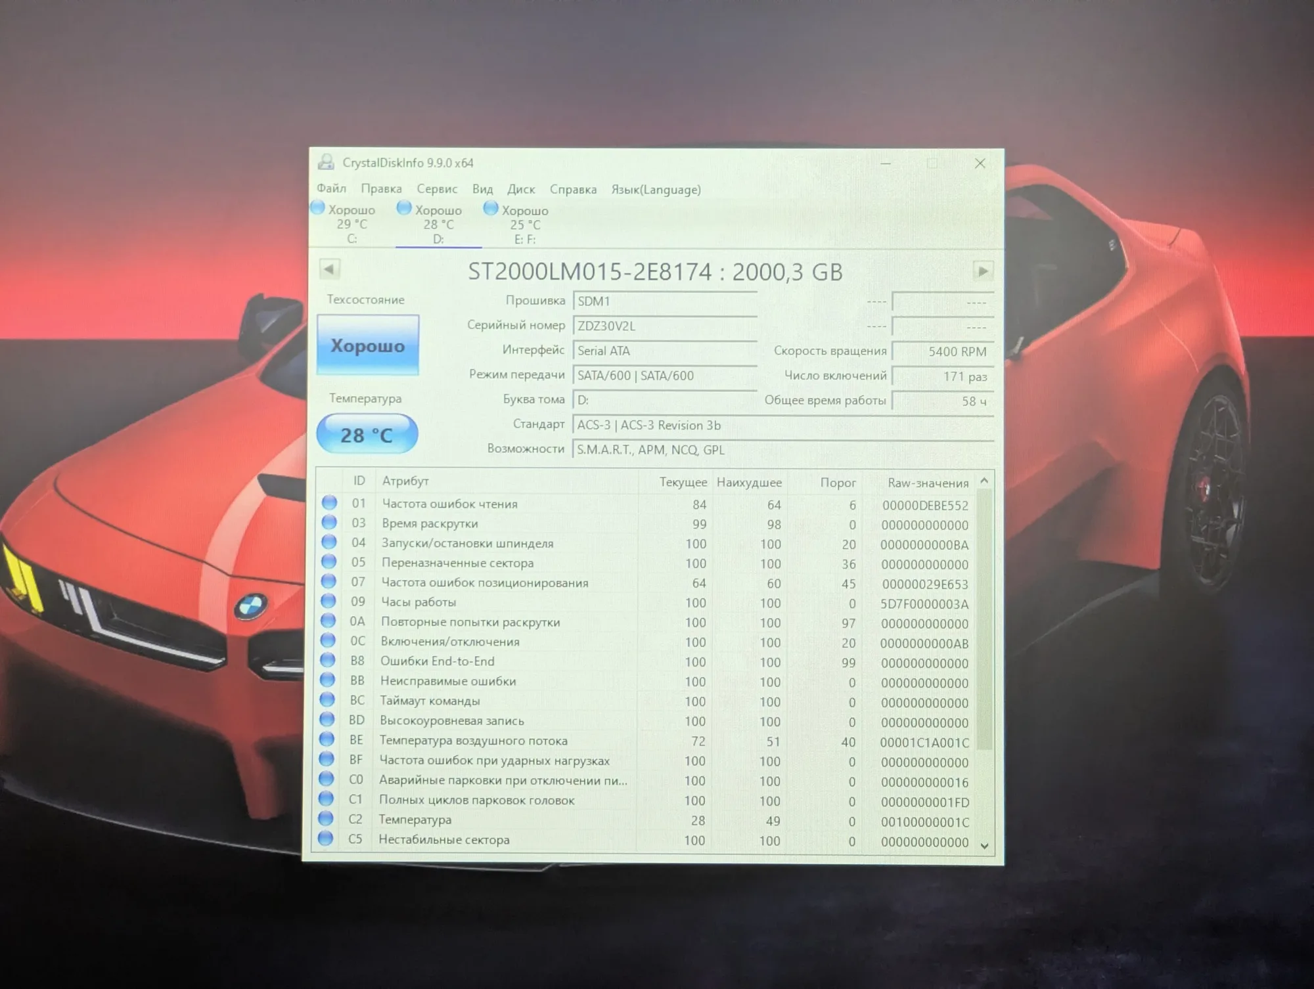Click the CrystalDiskInfo title bar app icon

click(x=326, y=162)
